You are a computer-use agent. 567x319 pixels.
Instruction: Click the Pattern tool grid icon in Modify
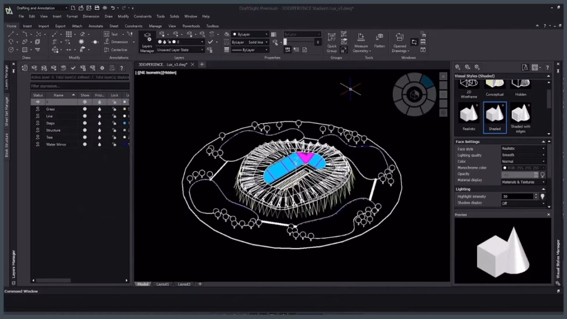(x=69, y=34)
